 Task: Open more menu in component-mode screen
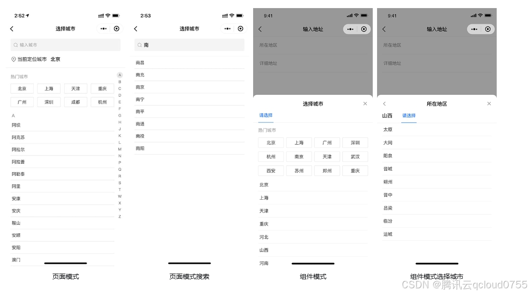350,29
